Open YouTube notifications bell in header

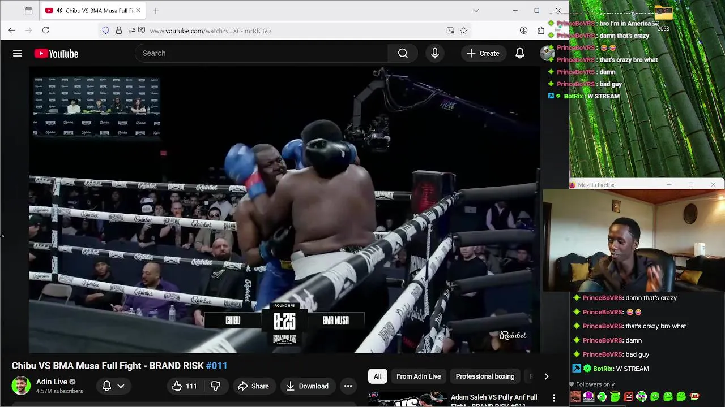(x=520, y=53)
